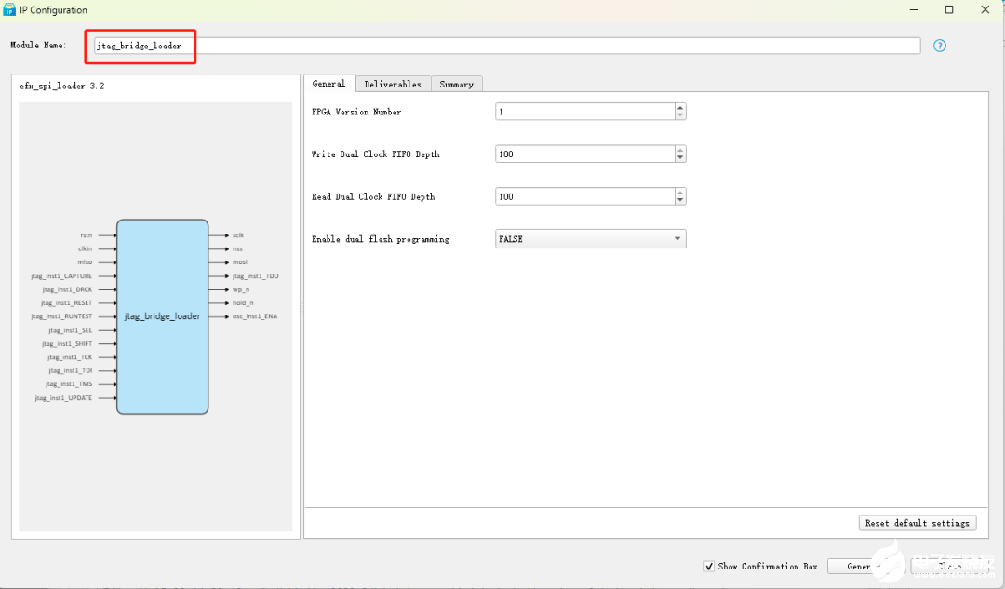The width and height of the screenshot is (1005, 589).
Task: Click into the FPGA Version Number field
Action: [x=583, y=112]
